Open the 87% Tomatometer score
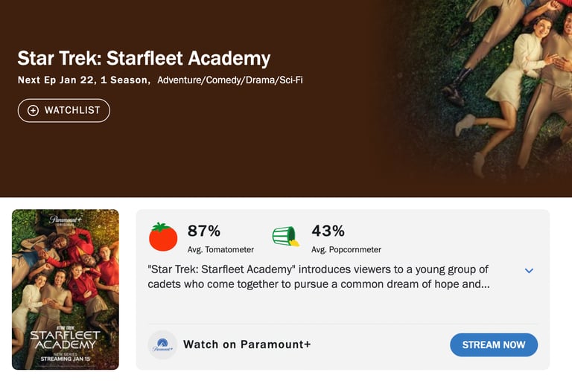 click(204, 231)
